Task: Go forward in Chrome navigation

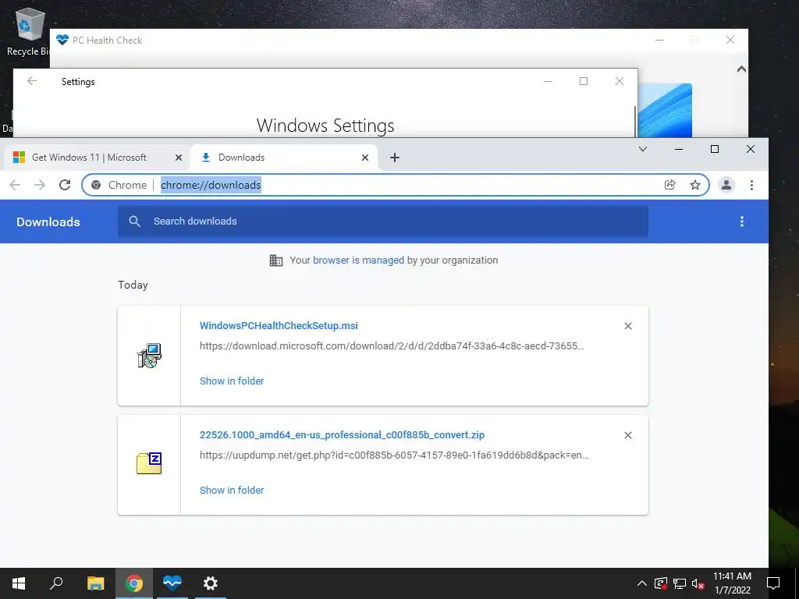Action: click(40, 185)
